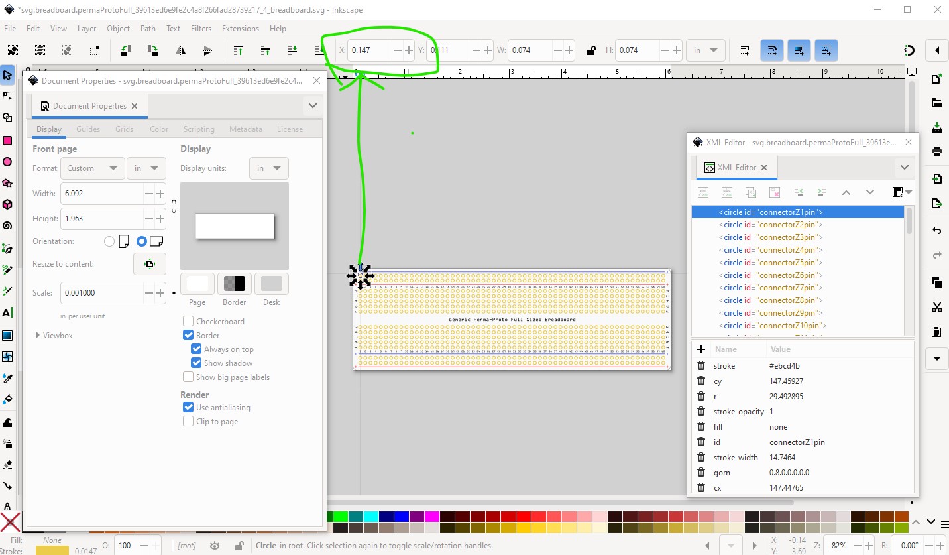Open the Format Custom dropdown
949x555 pixels.
[92, 168]
